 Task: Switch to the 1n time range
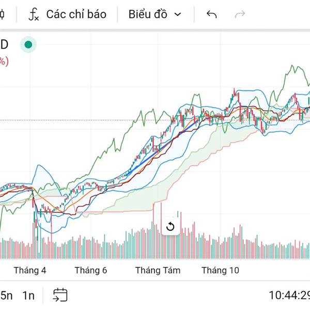click(28, 296)
